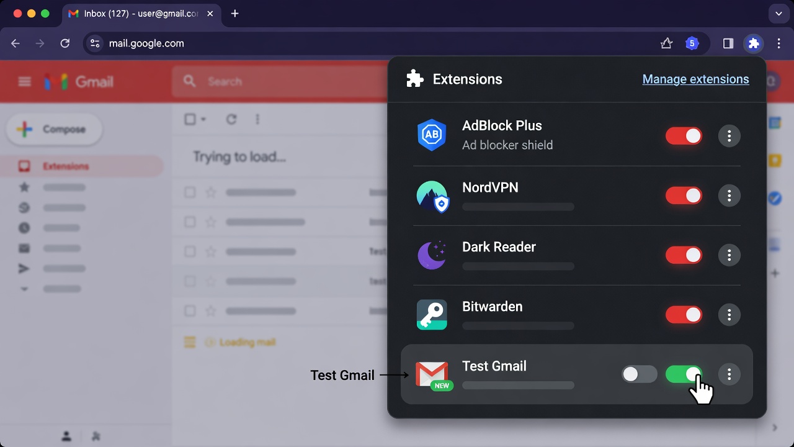Expand the More arrow in Gmail sidebar
The width and height of the screenshot is (794, 447).
tap(24, 289)
